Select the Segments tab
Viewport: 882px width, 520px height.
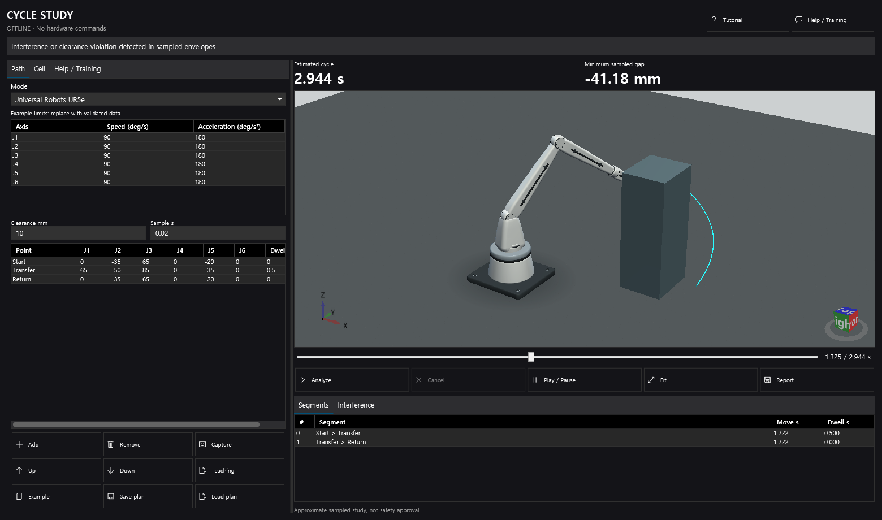tap(314, 405)
